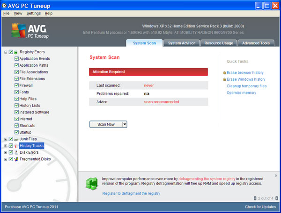This screenshot has height=213, width=281.
Task: Toggle the Internet checkbox
Action: (x=16, y=119)
